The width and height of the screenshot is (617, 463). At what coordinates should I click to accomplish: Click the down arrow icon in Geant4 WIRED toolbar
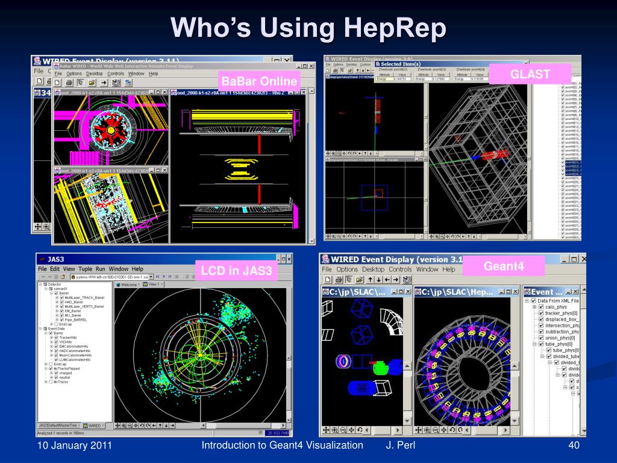pos(378,280)
